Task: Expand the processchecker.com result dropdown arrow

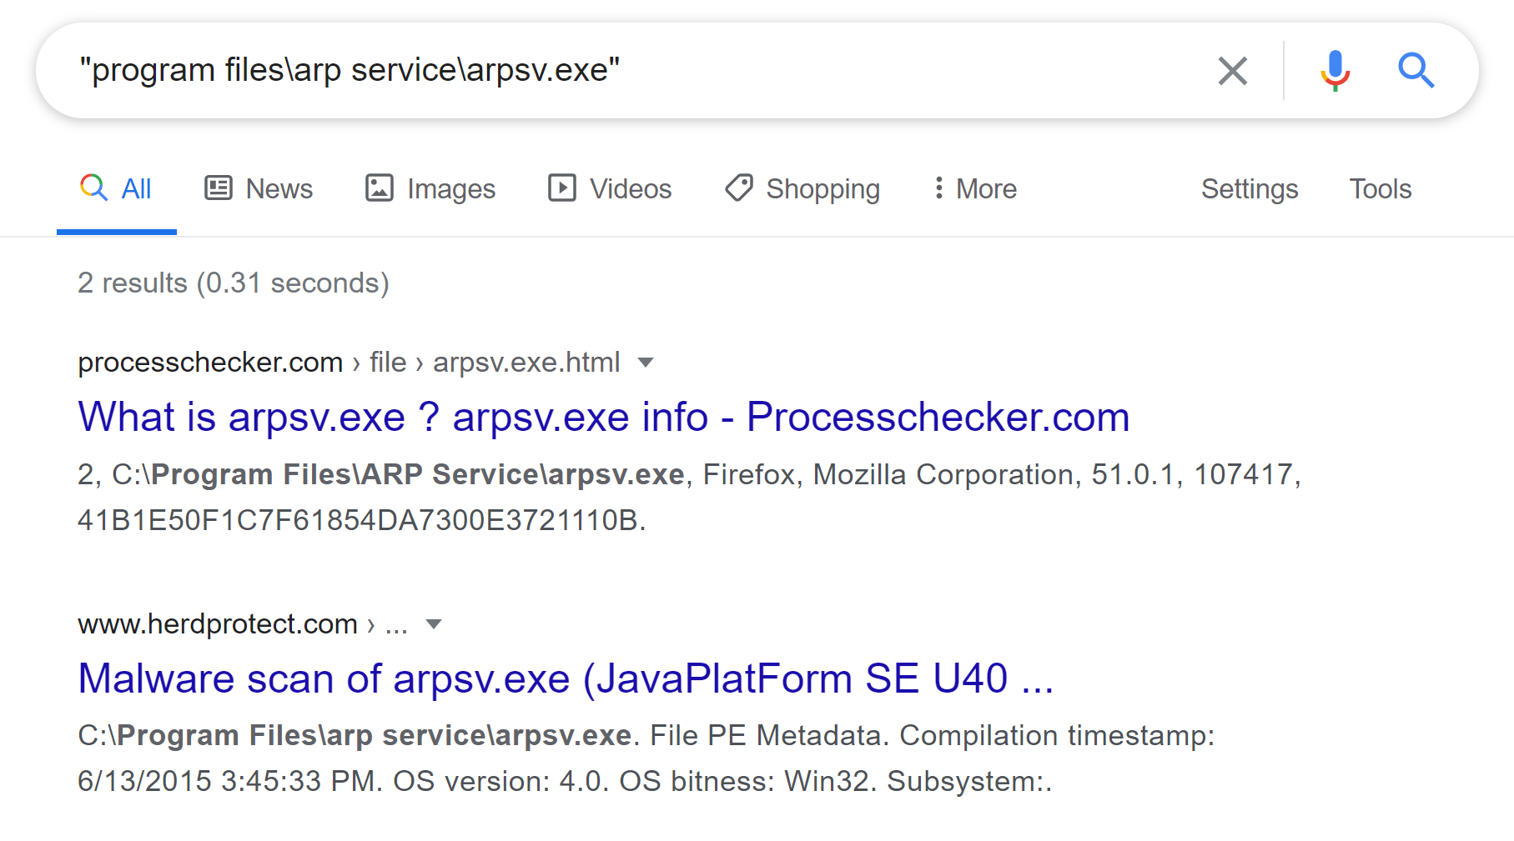Action: point(645,363)
